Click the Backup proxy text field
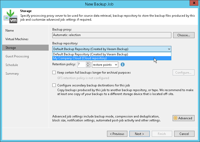200x142 pixels. pyautogui.click(x=112, y=35)
